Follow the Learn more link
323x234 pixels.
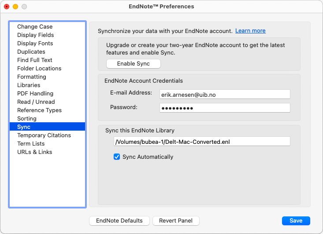(250, 31)
